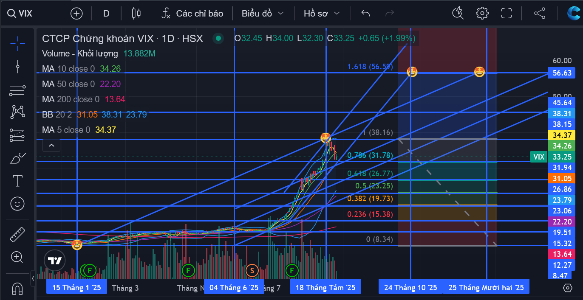Expand the Biểu đồ dropdown
Image resolution: width=583 pixels, height=300 pixels.
[263, 14]
